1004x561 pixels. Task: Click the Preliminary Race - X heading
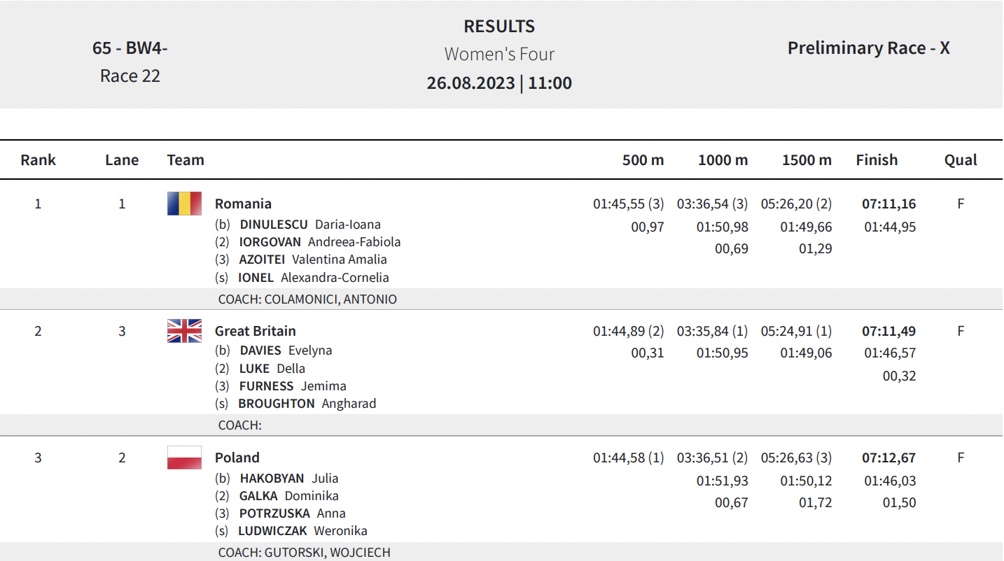(x=869, y=48)
